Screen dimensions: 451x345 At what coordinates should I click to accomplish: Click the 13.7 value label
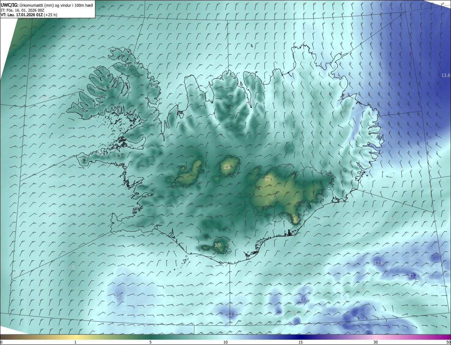(413, 276)
